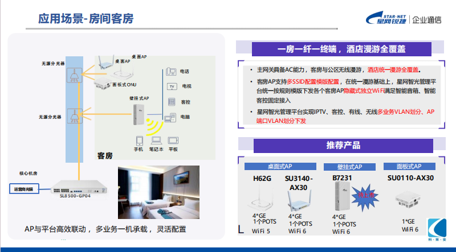The width and height of the screenshot is (456, 252).
Task: Select the lower 无源分光器 splitter icon
Action: [74, 116]
